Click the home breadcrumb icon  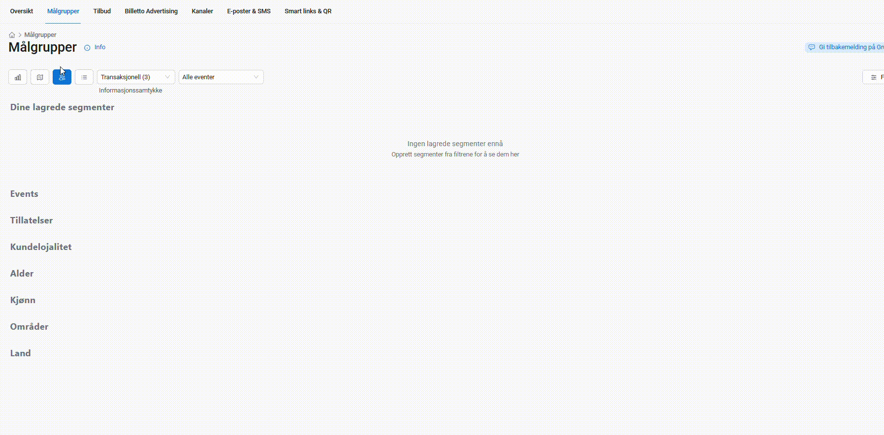(12, 35)
